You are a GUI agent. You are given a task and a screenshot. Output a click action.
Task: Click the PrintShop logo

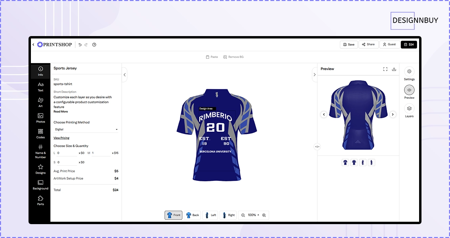55,44
